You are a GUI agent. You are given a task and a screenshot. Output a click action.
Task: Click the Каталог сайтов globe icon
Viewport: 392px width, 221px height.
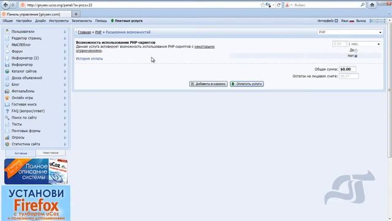coord(7,71)
